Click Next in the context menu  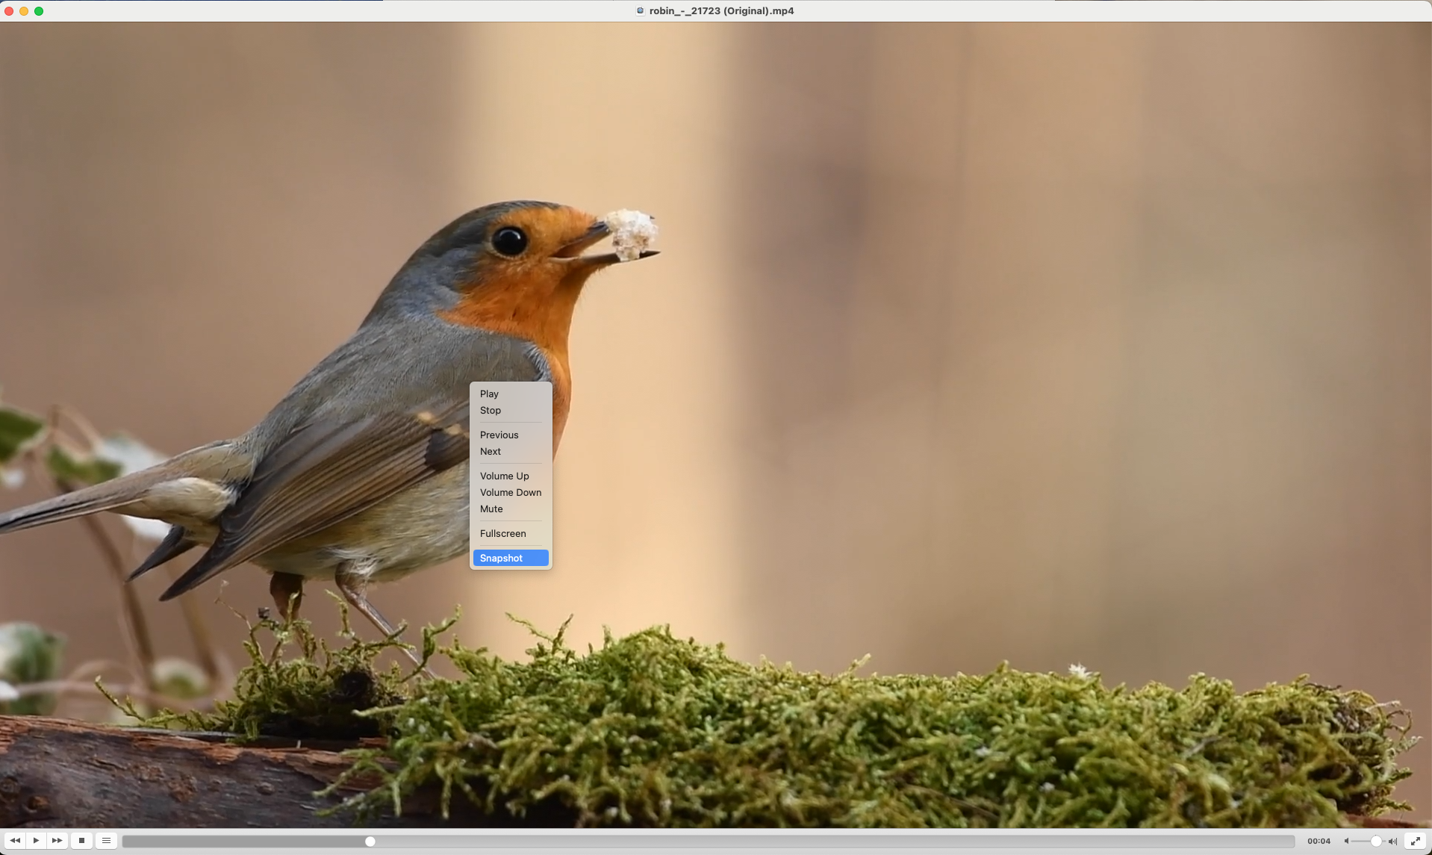(x=490, y=451)
